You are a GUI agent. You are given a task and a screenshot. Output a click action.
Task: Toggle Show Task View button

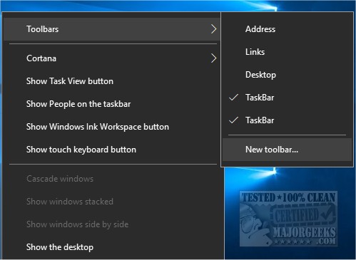tap(112, 81)
